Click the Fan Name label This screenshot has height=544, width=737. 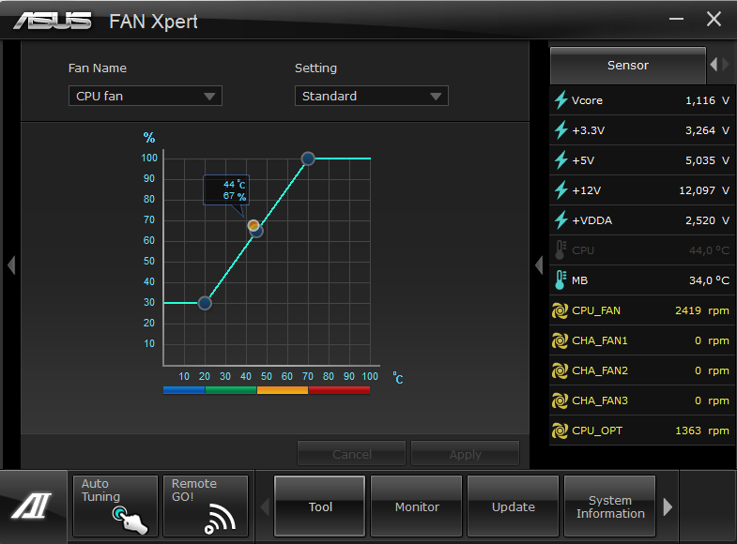[x=98, y=68]
